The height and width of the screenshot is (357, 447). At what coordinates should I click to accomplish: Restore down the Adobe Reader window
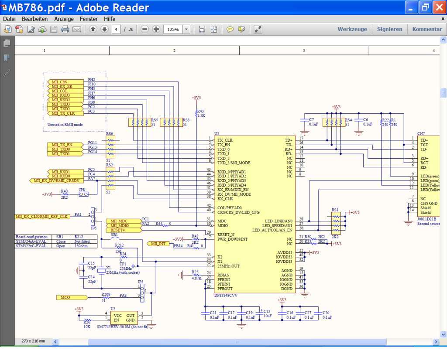coord(425,8)
